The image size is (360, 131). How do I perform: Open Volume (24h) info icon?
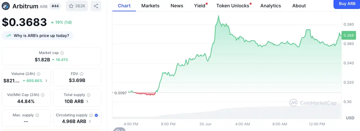(x=39, y=74)
